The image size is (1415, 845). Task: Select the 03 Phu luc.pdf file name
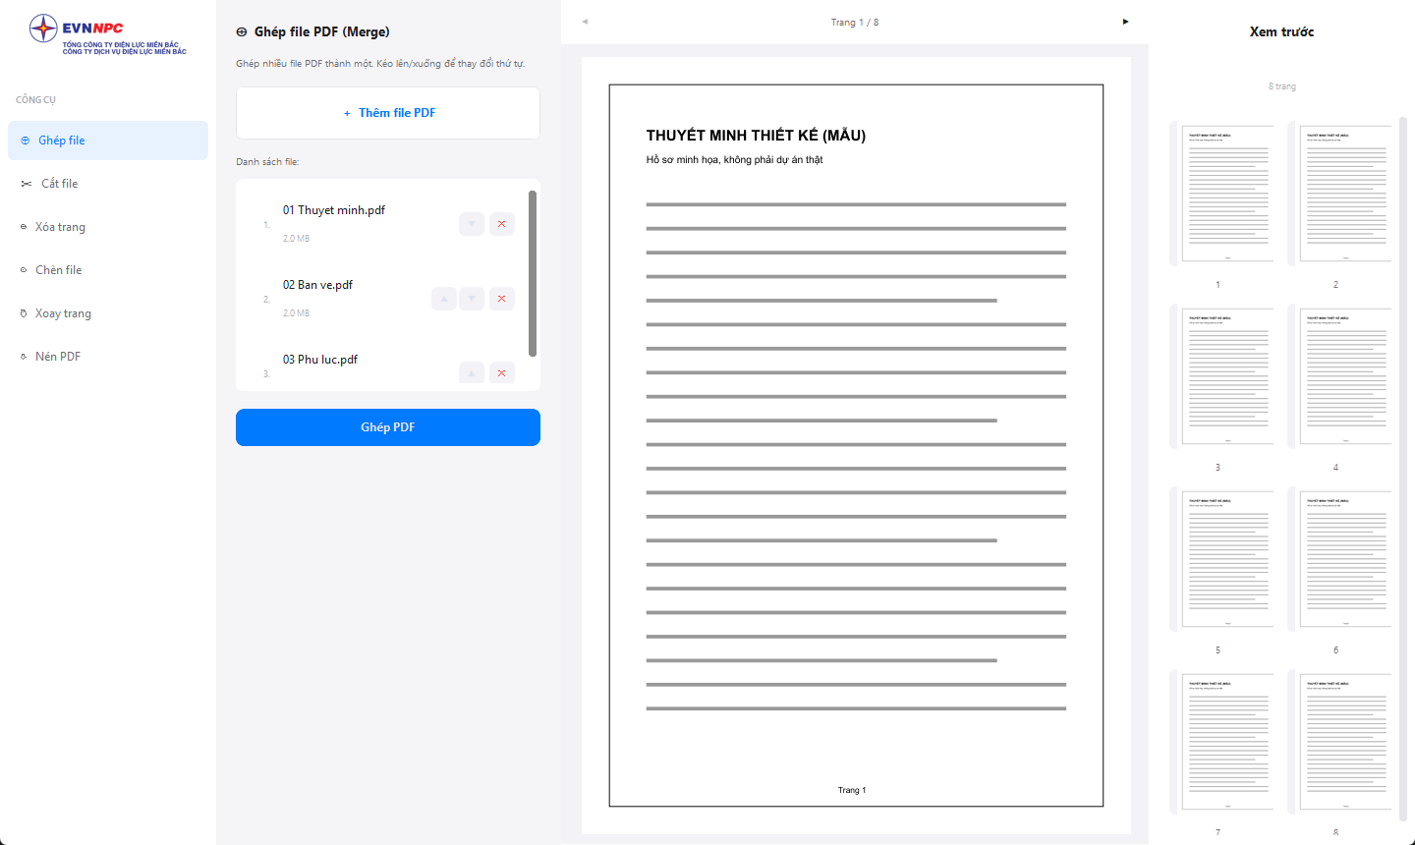[320, 360]
